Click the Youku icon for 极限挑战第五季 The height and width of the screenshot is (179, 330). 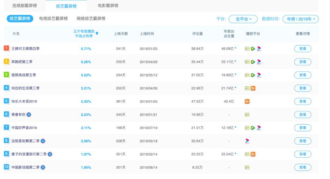click(259, 75)
